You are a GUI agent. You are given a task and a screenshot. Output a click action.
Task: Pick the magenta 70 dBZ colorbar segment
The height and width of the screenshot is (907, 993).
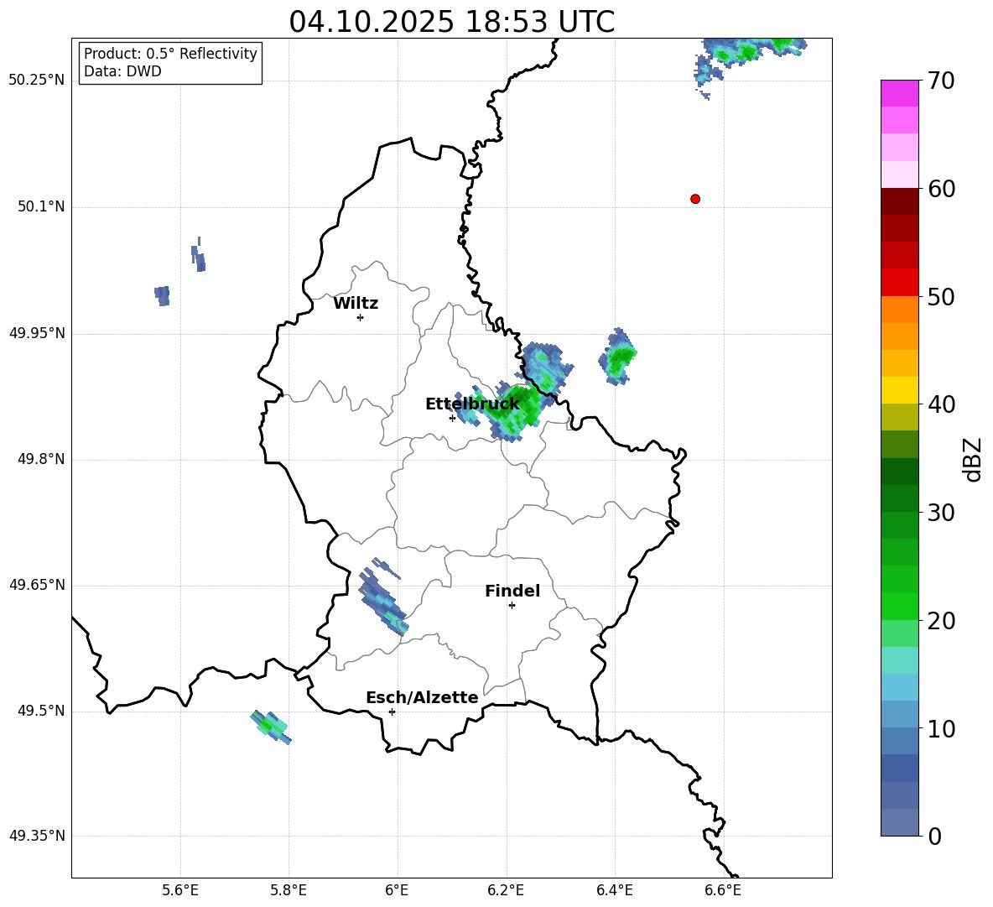click(x=900, y=93)
